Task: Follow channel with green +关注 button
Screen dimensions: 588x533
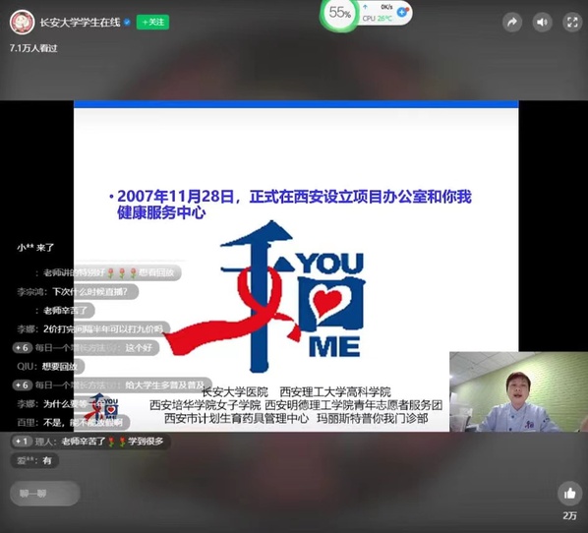Action: point(152,23)
